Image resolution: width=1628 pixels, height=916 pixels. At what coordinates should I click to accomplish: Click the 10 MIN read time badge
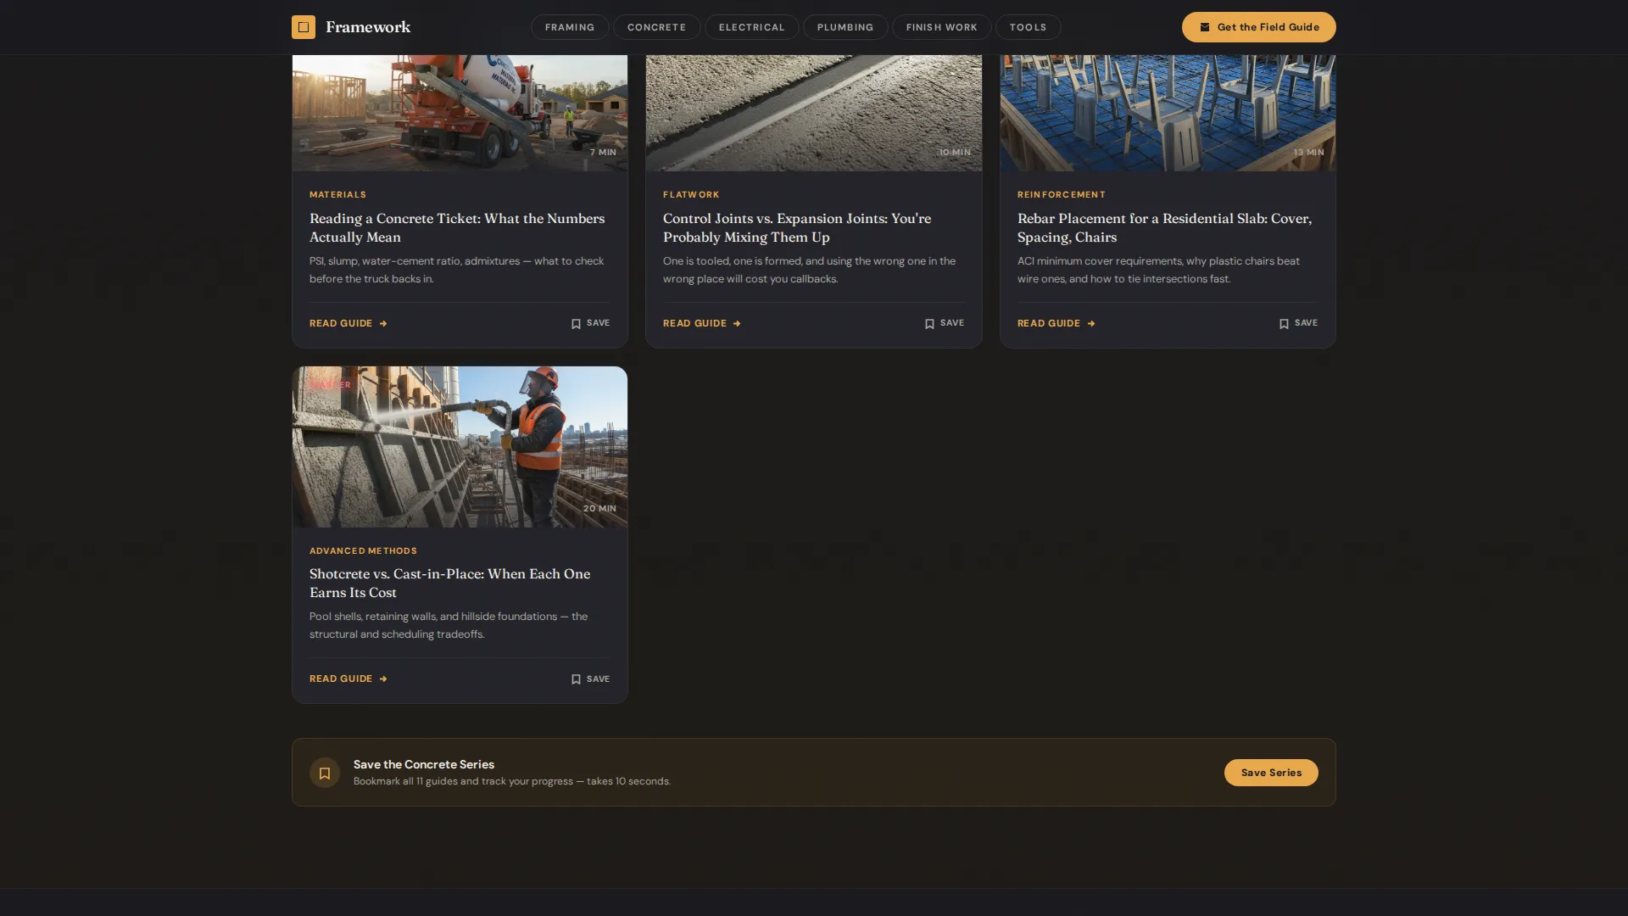[955, 153]
